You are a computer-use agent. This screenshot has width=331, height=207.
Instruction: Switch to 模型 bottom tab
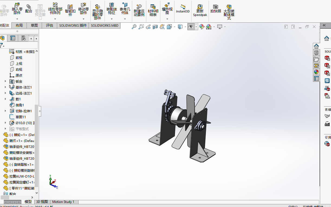(x=28, y=202)
